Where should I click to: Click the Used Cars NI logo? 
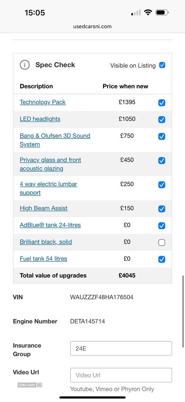click(x=30, y=385)
